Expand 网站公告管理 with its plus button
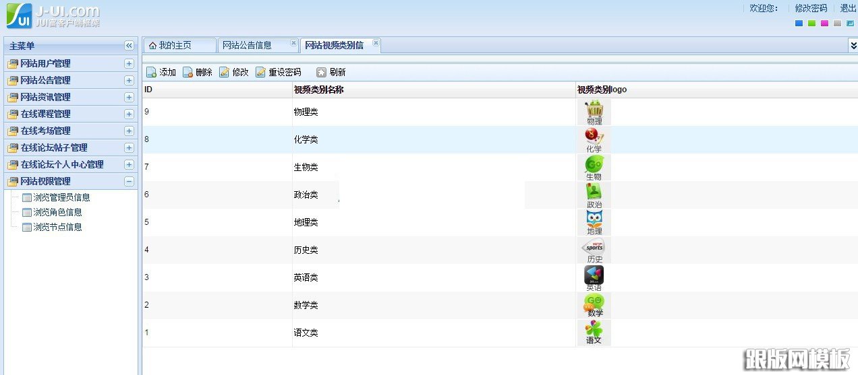The height and width of the screenshot is (375, 858). [129, 80]
